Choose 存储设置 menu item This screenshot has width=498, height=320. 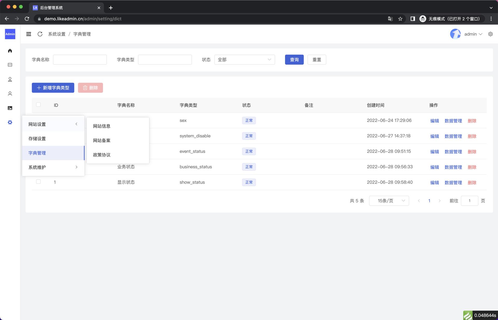[37, 139]
